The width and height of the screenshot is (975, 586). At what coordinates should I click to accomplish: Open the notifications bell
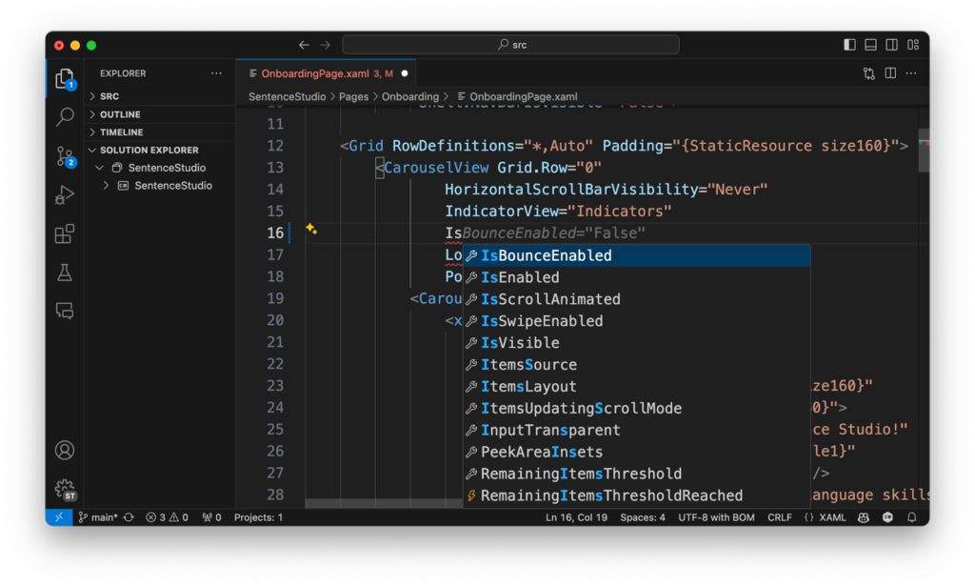pos(911,516)
